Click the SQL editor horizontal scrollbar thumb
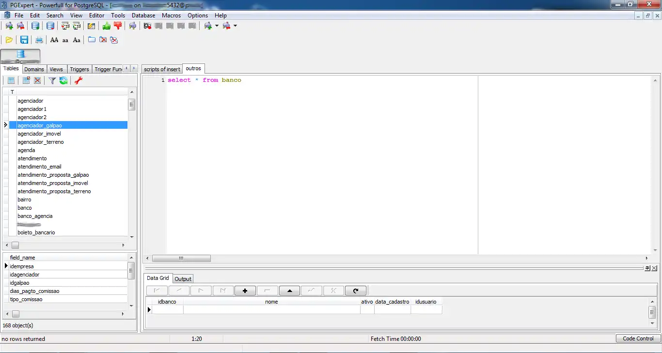662x353 pixels. click(x=181, y=258)
